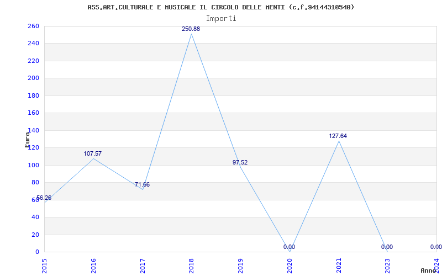
Task: Click the 160 y-axis tick label
Action: coord(33,113)
